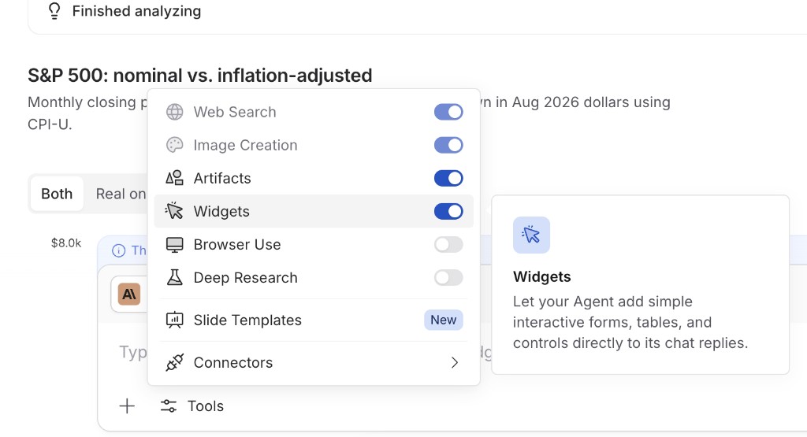Click the shapes icon beside Artifacts
807x437 pixels.
click(174, 178)
